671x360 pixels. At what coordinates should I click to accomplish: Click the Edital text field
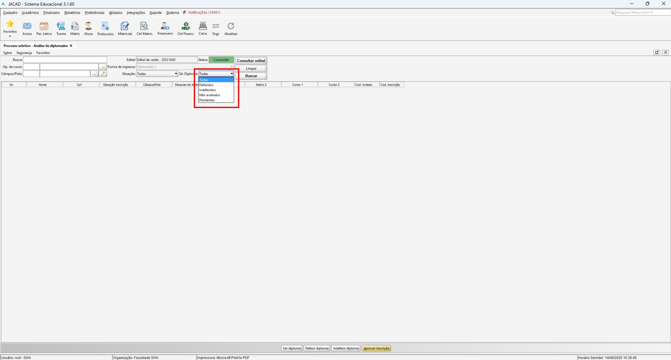(x=167, y=60)
